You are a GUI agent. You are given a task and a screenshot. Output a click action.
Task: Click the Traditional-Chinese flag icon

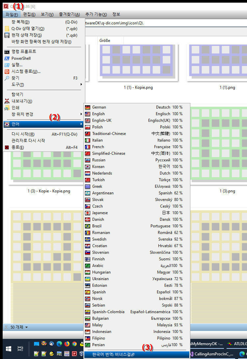pos(88,134)
